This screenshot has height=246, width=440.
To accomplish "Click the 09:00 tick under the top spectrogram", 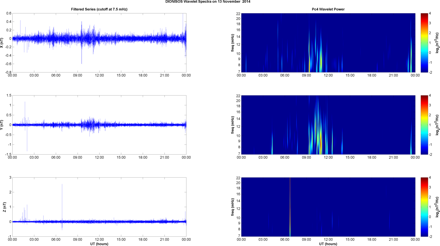I will pyautogui.click(x=306, y=75).
